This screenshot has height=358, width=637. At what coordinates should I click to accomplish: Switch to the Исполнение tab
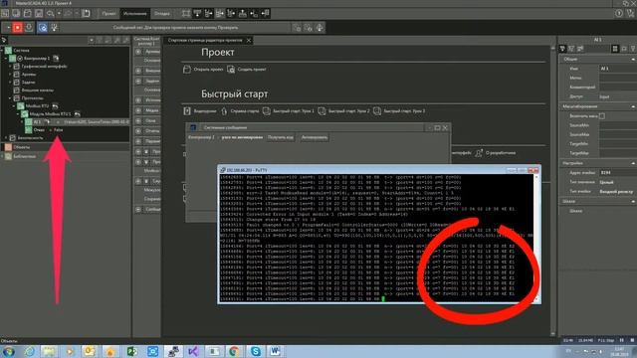pos(135,14)
